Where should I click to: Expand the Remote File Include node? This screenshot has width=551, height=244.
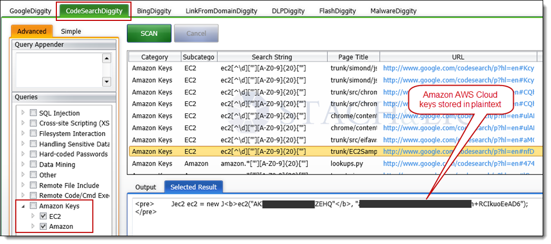tap(23, 185)
